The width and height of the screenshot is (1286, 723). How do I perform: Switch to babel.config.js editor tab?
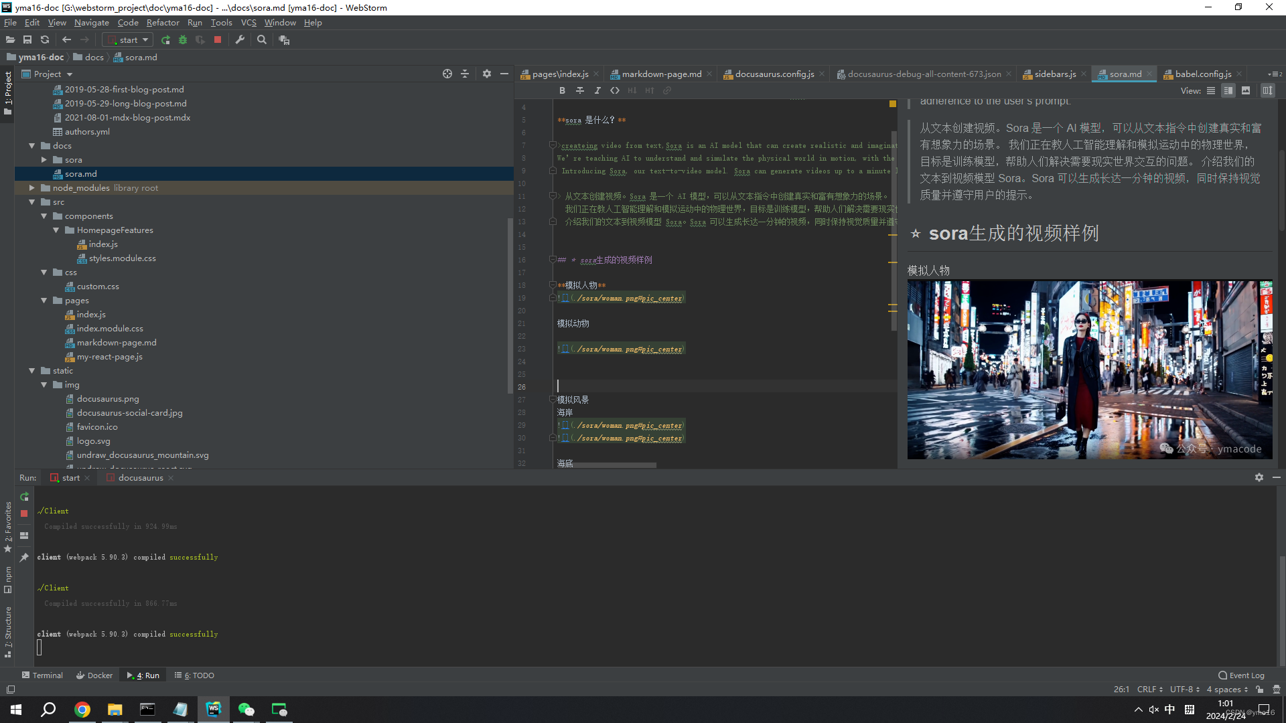point(1203,74)
